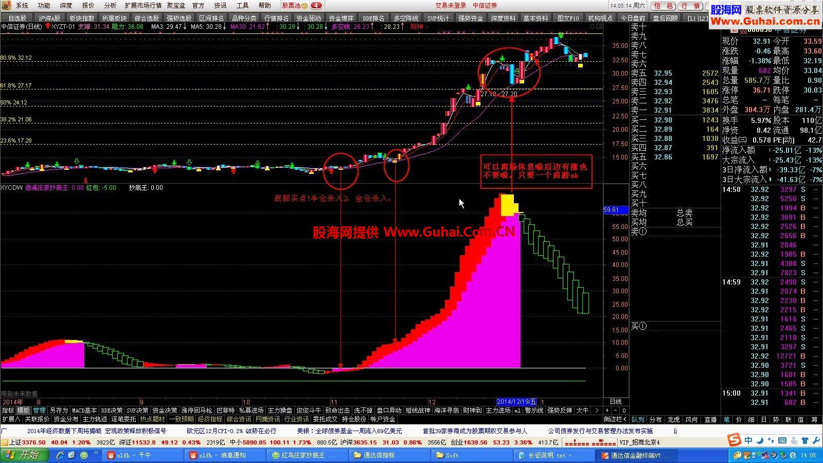
Task: Switch to 通达信指标 folder taskbar window
Action: point(390,455)
